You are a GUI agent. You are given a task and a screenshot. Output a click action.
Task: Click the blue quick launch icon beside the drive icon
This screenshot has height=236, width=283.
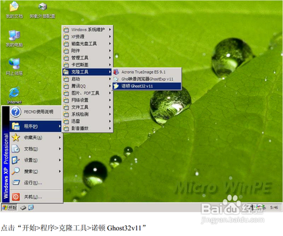(x=31, y=208)
